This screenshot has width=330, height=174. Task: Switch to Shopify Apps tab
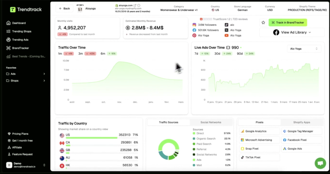click(302, 122)
